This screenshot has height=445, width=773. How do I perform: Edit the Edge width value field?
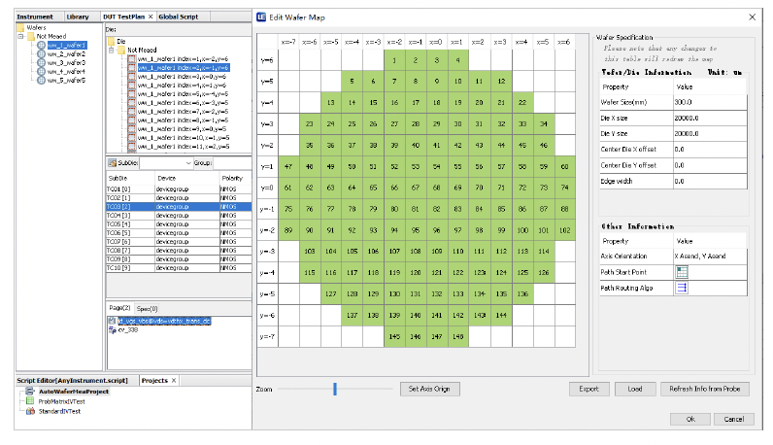(x=710, y=181)
